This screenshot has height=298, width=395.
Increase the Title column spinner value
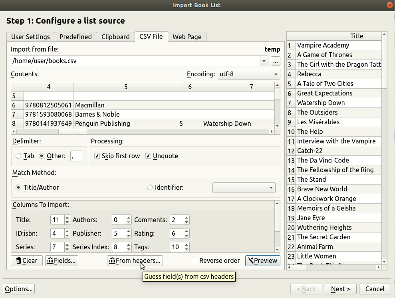(x=67, y=218)
